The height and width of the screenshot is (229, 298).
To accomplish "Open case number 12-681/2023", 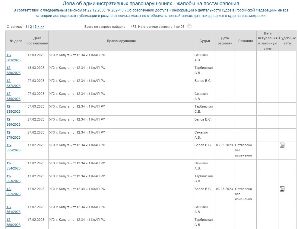I will coord(13,57).
